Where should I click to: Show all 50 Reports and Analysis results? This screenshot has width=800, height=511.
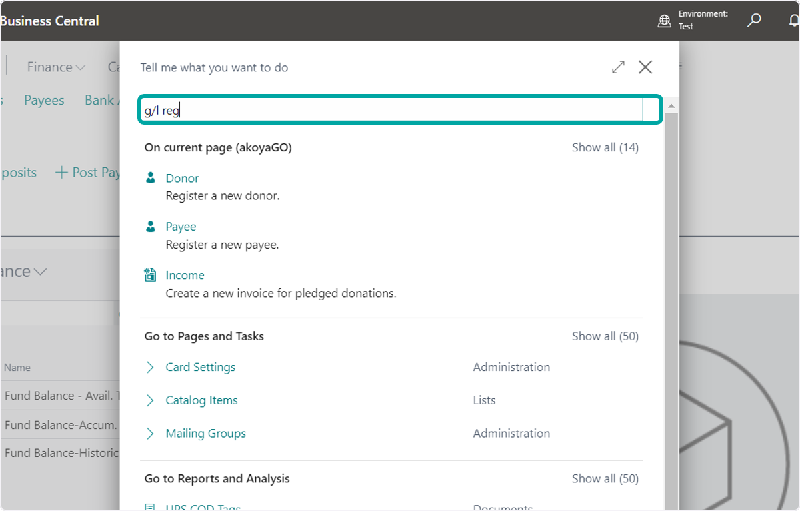tap(605, 478)
